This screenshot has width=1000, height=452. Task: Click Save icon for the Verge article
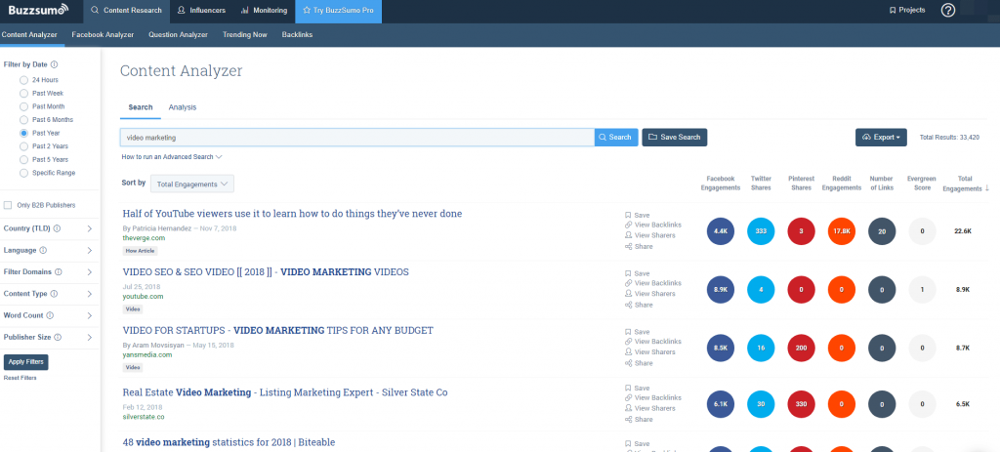click(x=629, y=215)
